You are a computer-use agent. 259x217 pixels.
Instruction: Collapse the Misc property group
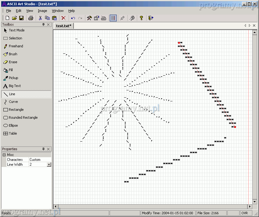coord(4,155)
